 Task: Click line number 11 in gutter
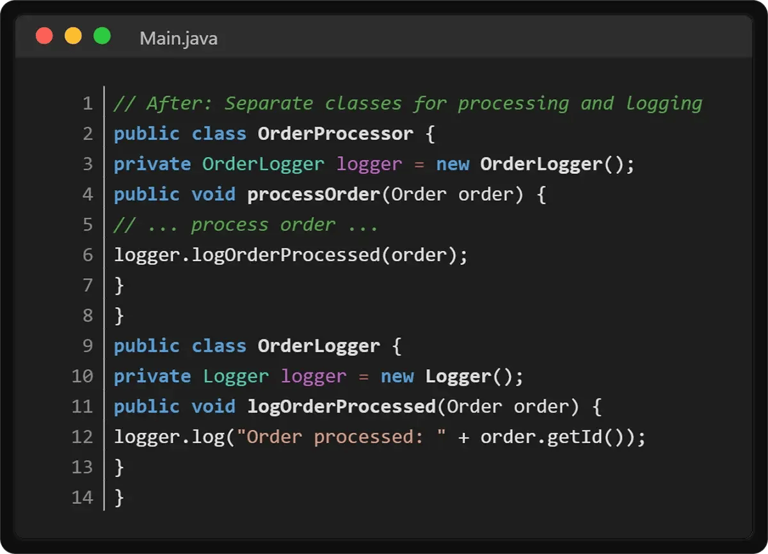pos(83,406)
